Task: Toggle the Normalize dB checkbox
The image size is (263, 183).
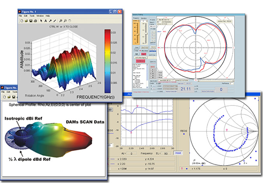Action: 159,80
